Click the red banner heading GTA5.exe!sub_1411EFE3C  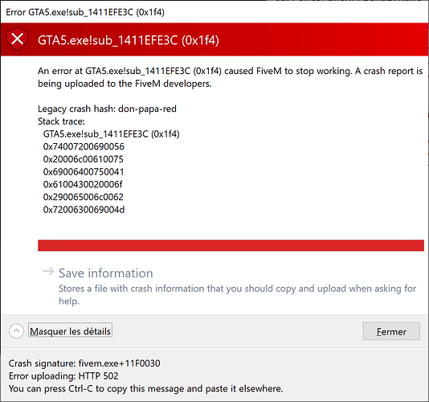129,40
